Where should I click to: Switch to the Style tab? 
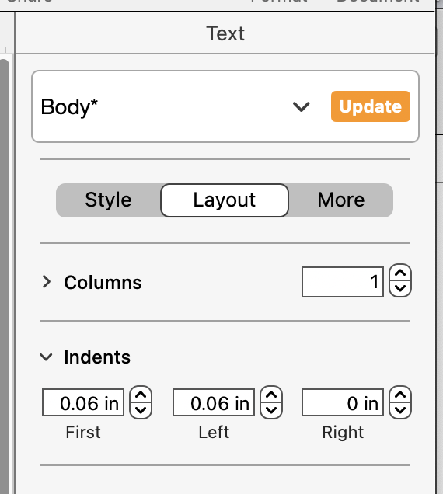tap(108, 200)
